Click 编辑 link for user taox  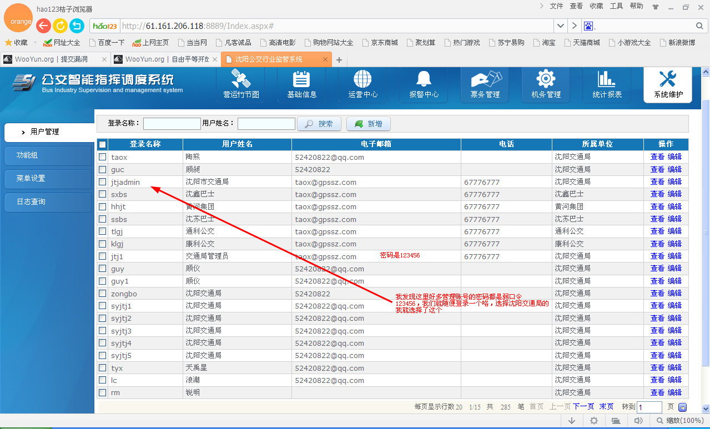click(674, 157)
